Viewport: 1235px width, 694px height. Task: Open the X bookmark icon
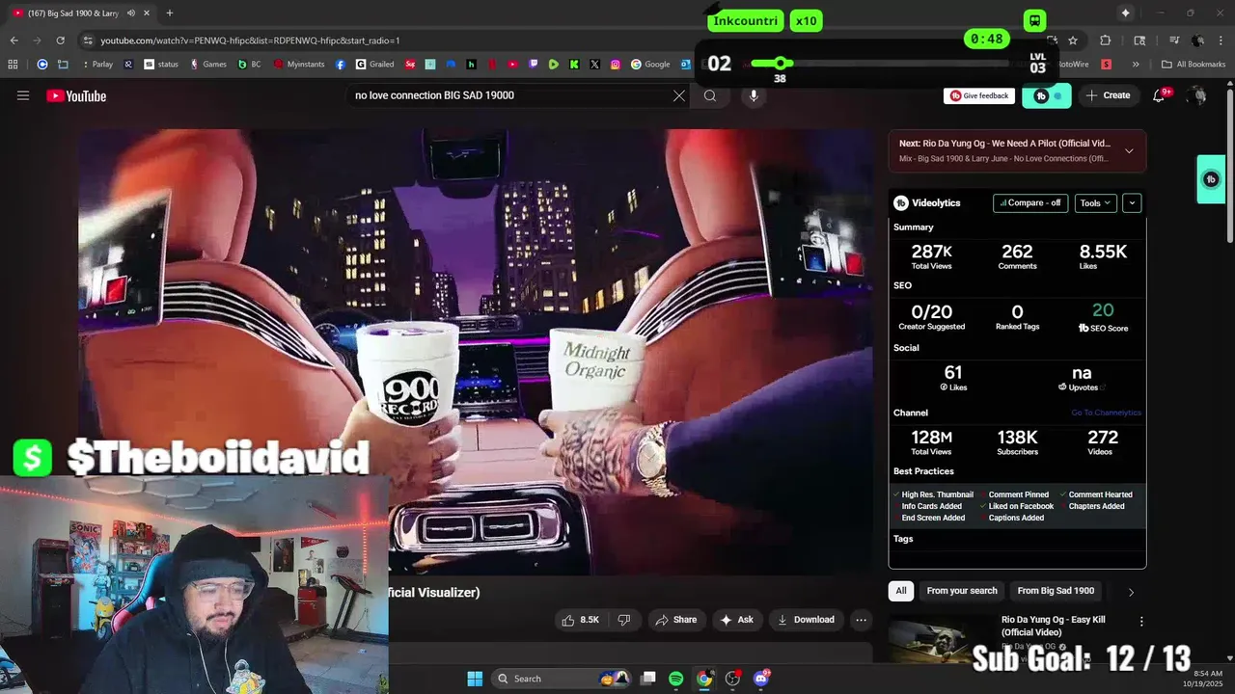click(x=594, y=65)
